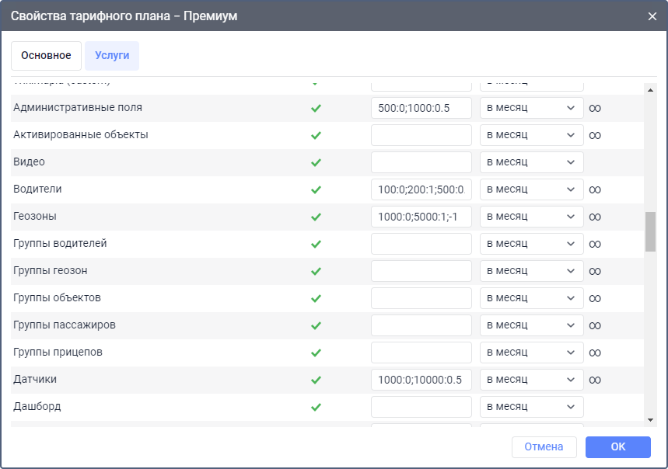Click infinity icon for Датчики row
The width and height of the screenshot is (668, 469).
[595, 380]
